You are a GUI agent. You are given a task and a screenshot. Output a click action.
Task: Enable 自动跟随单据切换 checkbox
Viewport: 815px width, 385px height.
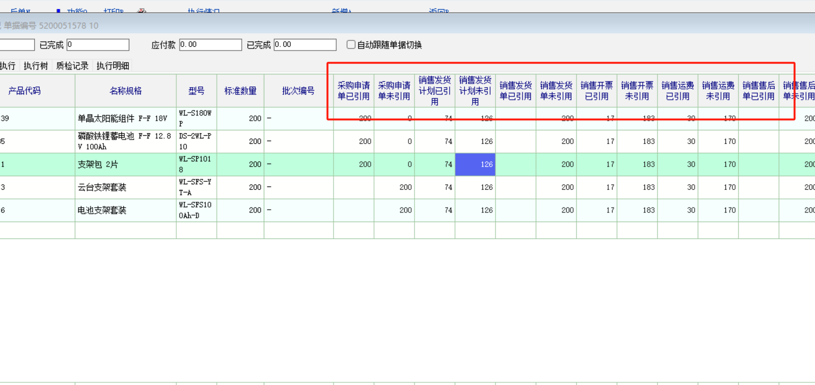click(351, 45)
